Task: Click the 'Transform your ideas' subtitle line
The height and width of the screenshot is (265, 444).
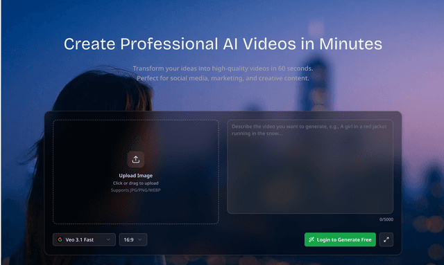Action: tap(223, 68)
